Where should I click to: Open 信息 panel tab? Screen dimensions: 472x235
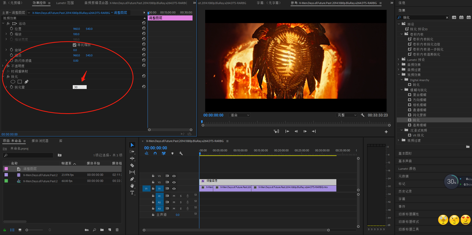402,3
